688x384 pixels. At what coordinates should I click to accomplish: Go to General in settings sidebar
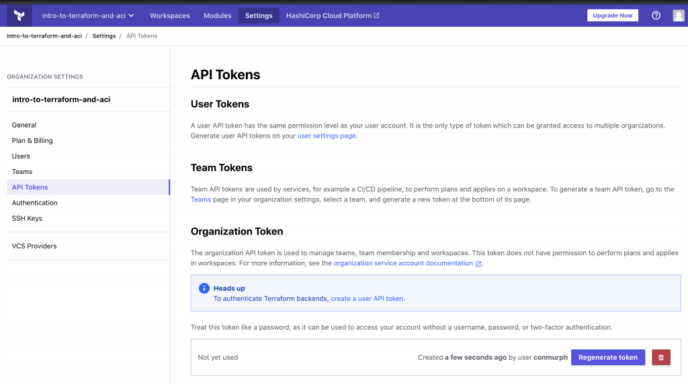click(x=24, y=125)
